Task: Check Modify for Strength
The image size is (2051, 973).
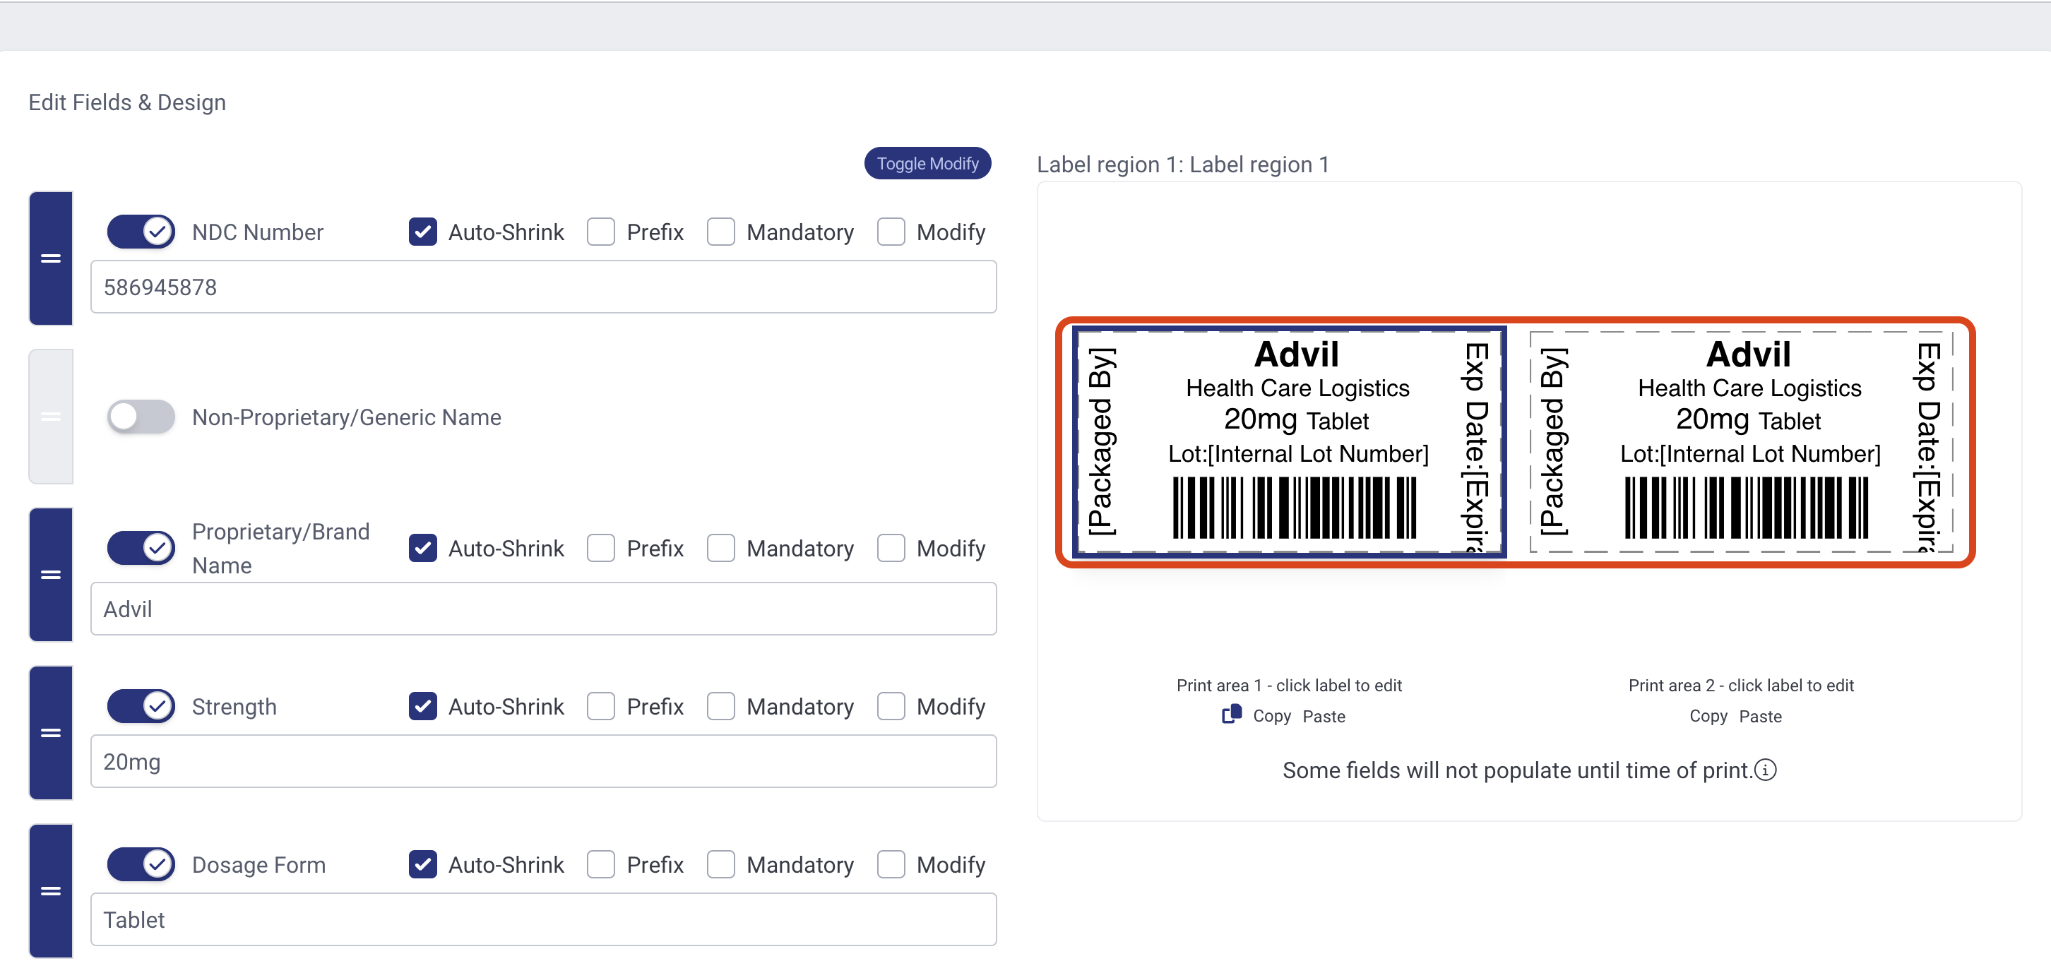Action: click(891, 706)
